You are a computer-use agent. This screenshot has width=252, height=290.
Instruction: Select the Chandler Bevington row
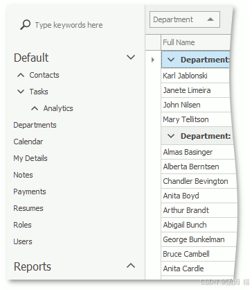coord(199,181)
